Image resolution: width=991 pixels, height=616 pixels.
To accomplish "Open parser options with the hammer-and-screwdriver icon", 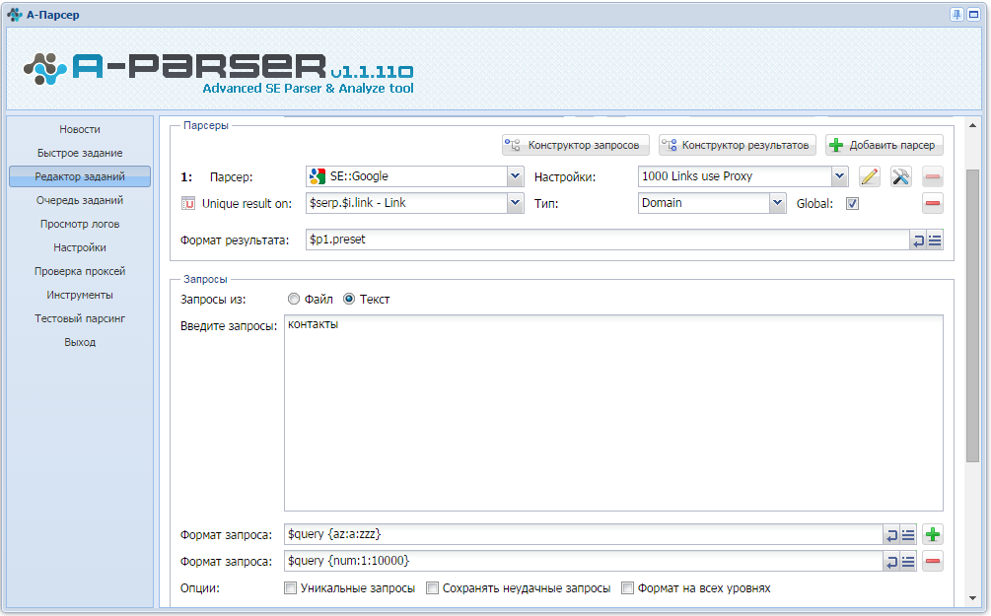I will (901, 176).
